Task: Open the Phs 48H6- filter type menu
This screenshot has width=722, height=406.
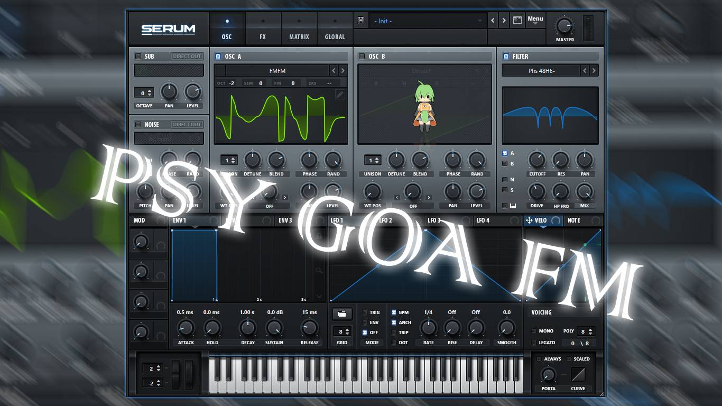Action: 541,70
